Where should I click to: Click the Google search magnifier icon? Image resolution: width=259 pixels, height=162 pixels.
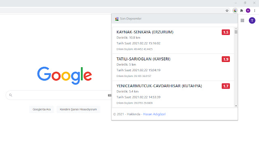click(x=11, y=95)
